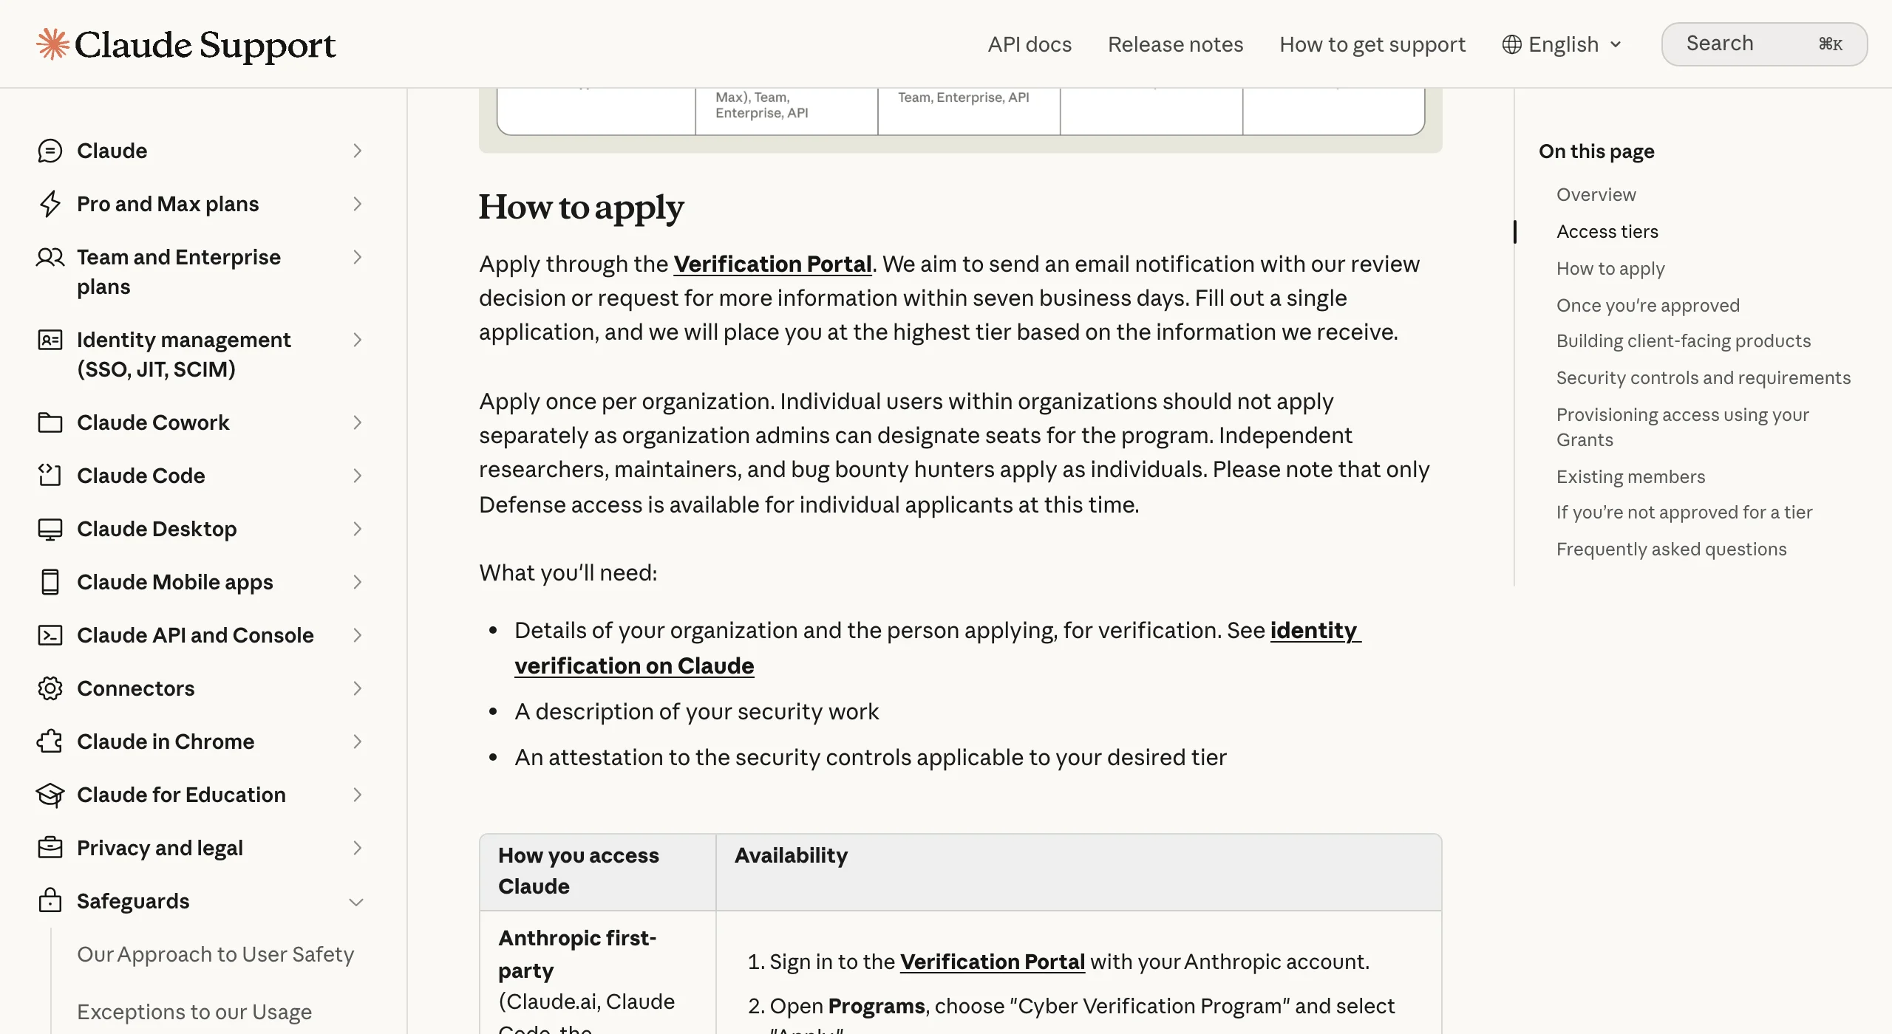Click the briefcase Privacy and legal icon
The height and width of the screenshot is (1034, 1892).
(50, 848)
